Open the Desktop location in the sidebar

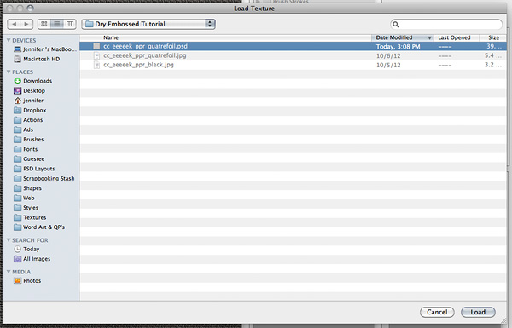(x=29, y=90)
